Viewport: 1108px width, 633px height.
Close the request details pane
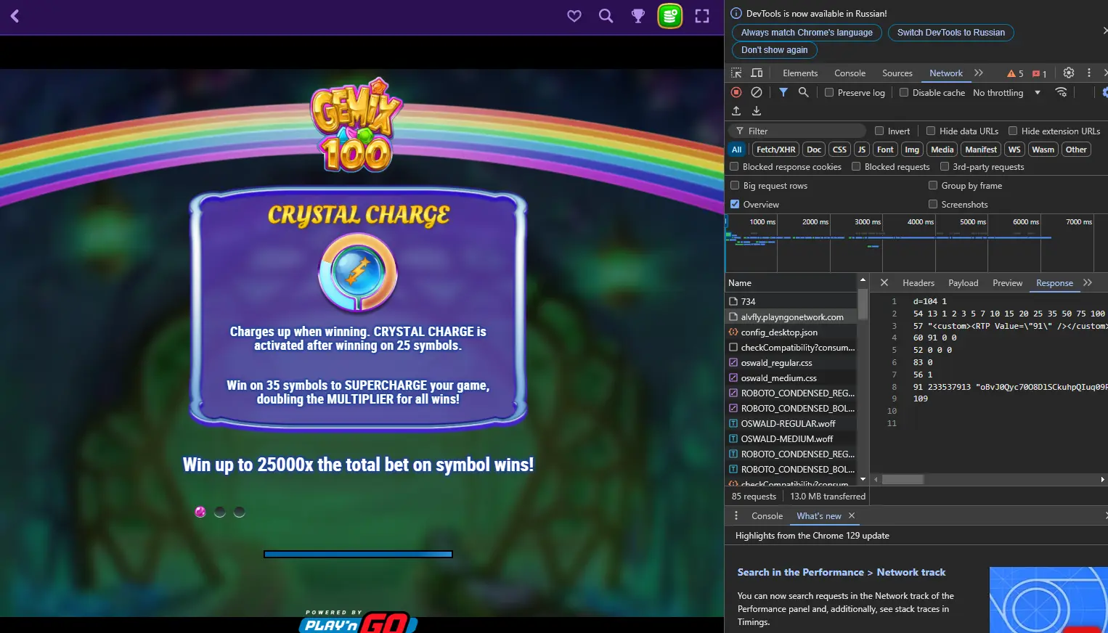884,282
